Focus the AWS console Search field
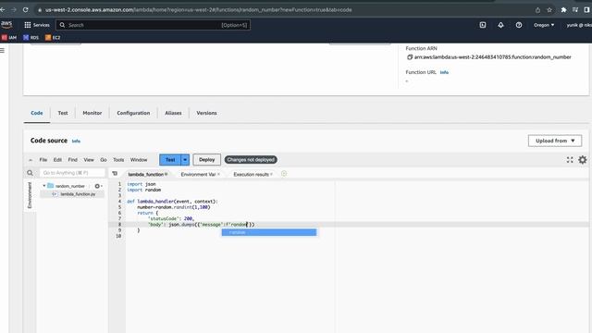 (x=153, y=25)
